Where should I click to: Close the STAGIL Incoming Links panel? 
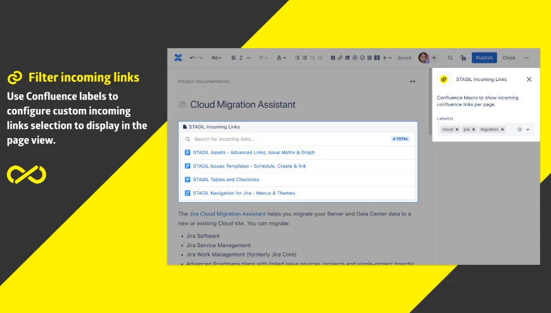(529, 79)
